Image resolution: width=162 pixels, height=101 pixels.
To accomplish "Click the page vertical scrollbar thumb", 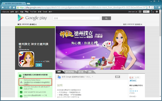I will pos(160,24).
